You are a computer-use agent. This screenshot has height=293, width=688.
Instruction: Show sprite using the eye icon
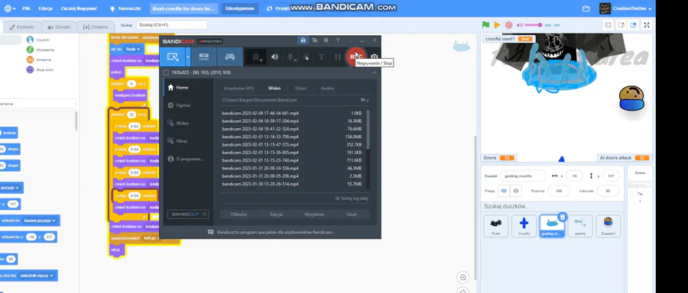coord(505,191)
